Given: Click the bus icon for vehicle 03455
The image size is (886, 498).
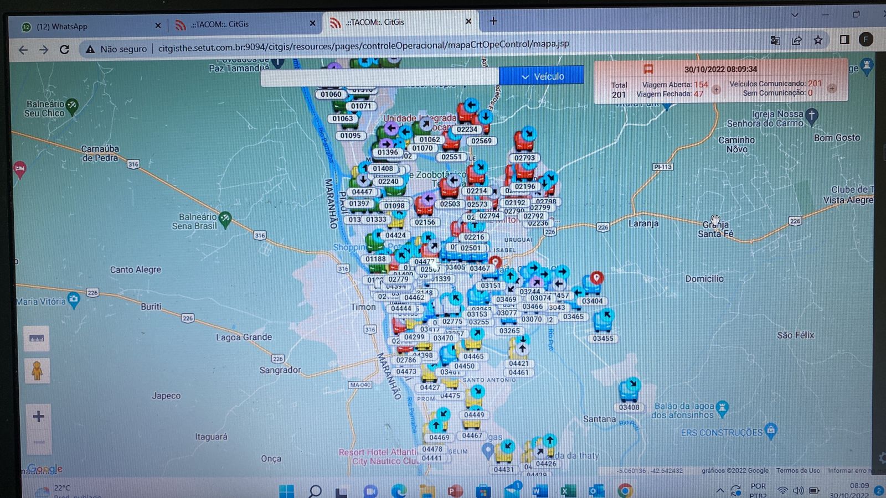Looking at the screenshot, I should (x=602, y=321).
